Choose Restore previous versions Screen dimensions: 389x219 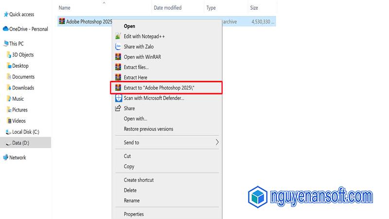click(167, 129)
